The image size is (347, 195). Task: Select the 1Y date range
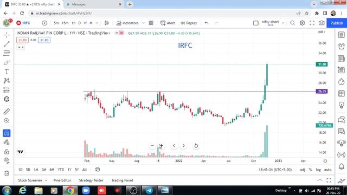(x=69, y=170)
